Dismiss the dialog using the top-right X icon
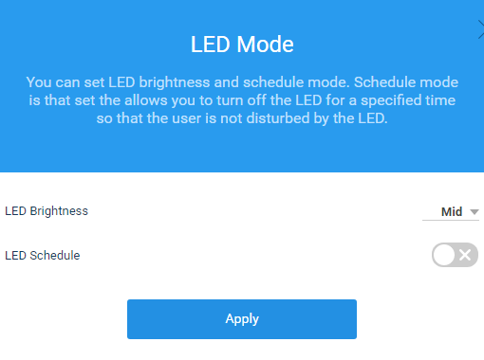The height and width of the screenshot is (360, 484). pyautogui.click(x=481, y=29)
